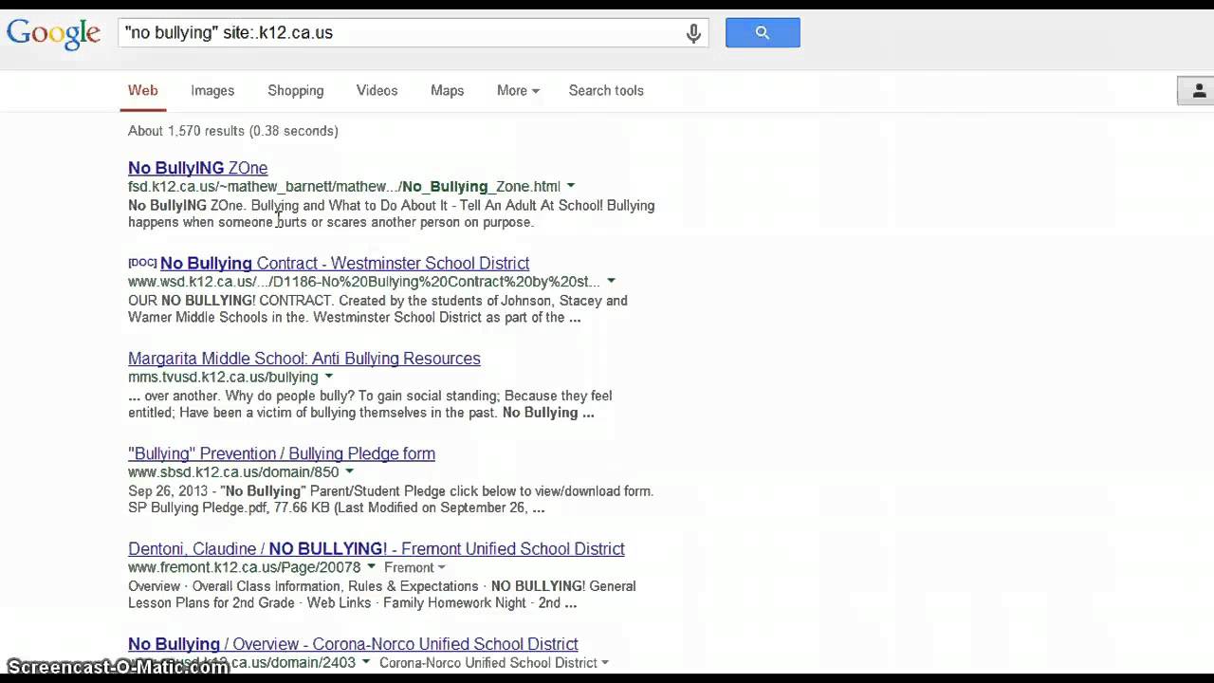Switch to Shopping tab

coord(295,90)
